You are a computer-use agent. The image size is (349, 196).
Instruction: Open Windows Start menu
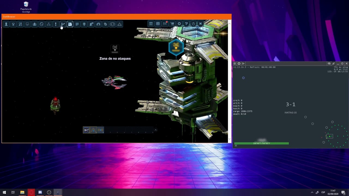(x=4, y=192)
